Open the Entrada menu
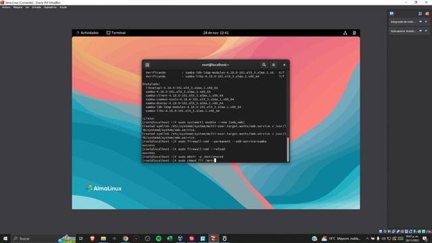 tap(36, 7)
